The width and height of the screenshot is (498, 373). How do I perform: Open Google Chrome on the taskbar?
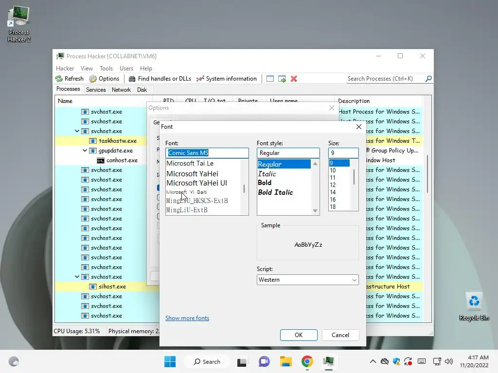click(307, 361)
